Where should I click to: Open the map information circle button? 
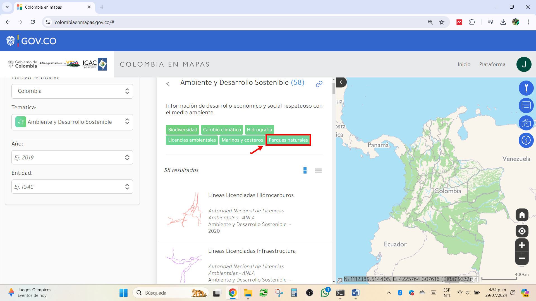[526, 140]
